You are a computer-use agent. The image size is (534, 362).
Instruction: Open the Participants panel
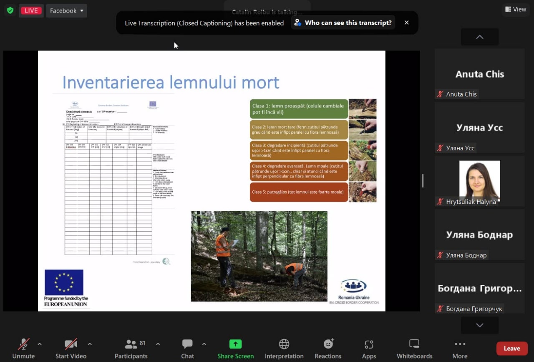coord(131,349)
